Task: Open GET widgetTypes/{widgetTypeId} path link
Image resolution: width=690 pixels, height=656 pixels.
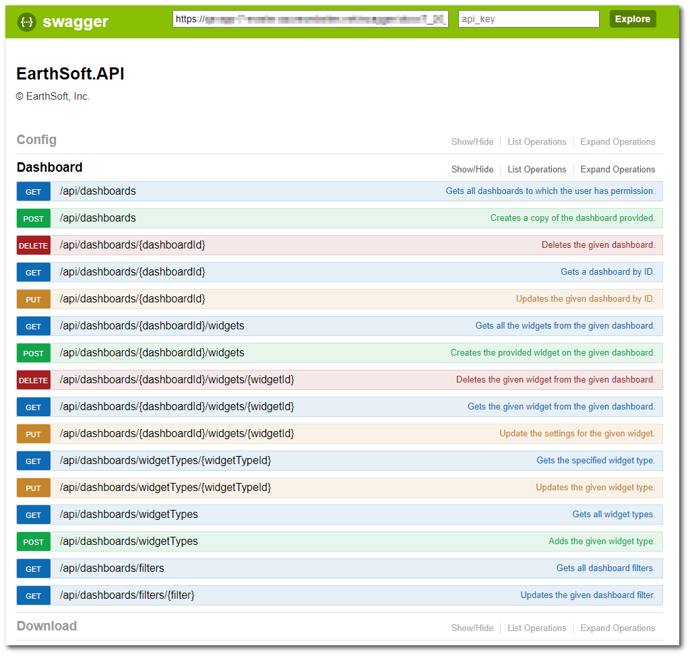Action: (x=166, y=460)
